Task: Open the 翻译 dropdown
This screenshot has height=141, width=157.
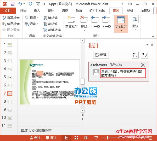Action: pyautogui.click(x=32, y=18)
